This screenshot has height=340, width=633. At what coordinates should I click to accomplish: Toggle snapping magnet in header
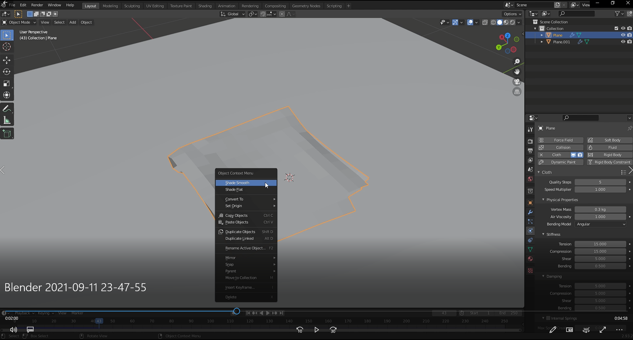pyautogui.click(x=263, y=14)
